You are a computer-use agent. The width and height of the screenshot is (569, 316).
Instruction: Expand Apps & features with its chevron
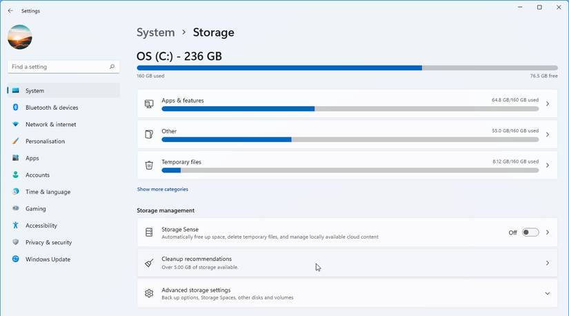click(x=548, y=104)
